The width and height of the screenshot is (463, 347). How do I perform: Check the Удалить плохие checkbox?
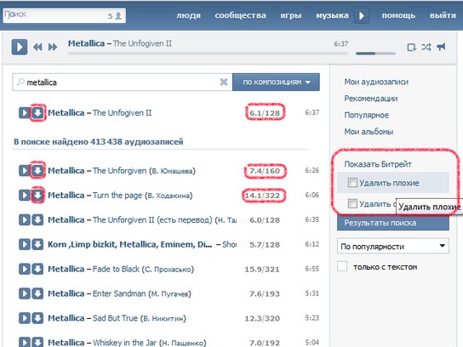[x=352, y=183]
